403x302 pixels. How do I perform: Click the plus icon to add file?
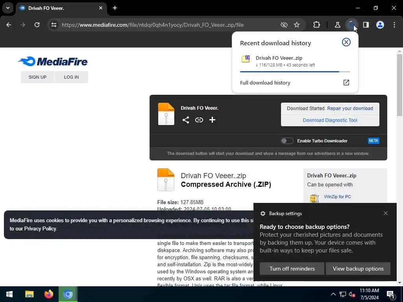pos(212,120)
